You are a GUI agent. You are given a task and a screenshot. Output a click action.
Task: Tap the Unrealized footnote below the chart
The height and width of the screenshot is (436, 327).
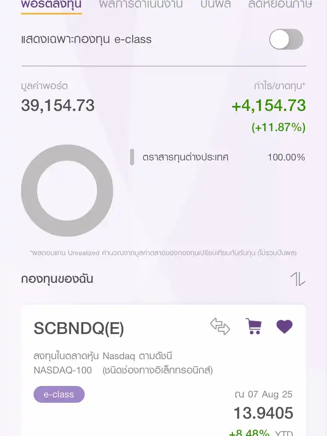click(163, 253)
